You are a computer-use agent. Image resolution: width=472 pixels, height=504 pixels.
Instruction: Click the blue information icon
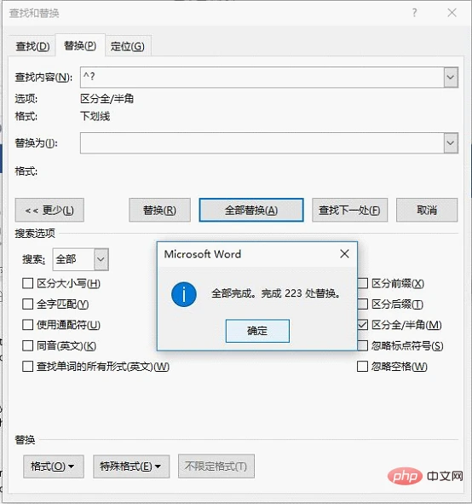point(184,294)
